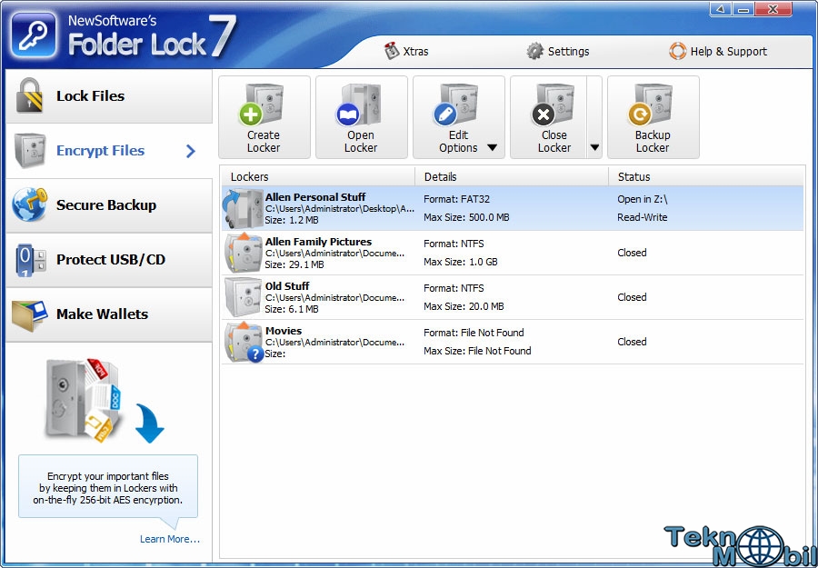
Task: Click the Closed status of Movies
Action: [x=632, y=342]
